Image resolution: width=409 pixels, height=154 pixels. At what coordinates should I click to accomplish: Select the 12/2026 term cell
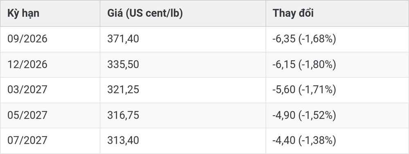point(50,65)
